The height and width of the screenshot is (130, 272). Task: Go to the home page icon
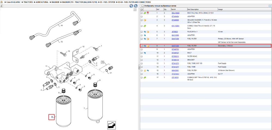(1, 2)
